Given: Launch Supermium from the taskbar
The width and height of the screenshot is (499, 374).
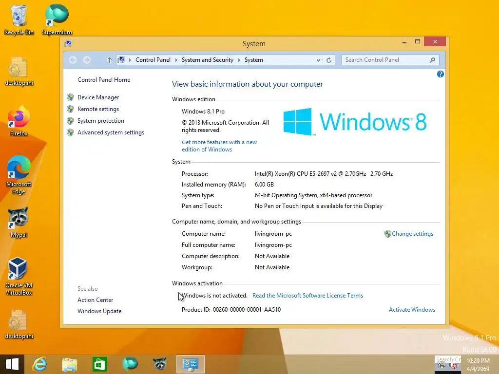Looking at the screenshot, I should click(x=130, y=364).
